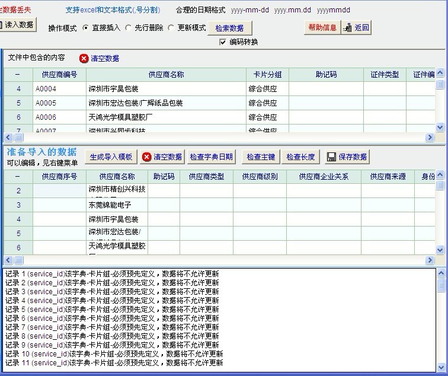Select the 直接插入 radio button
448x376 pixels.
(86, 28)
